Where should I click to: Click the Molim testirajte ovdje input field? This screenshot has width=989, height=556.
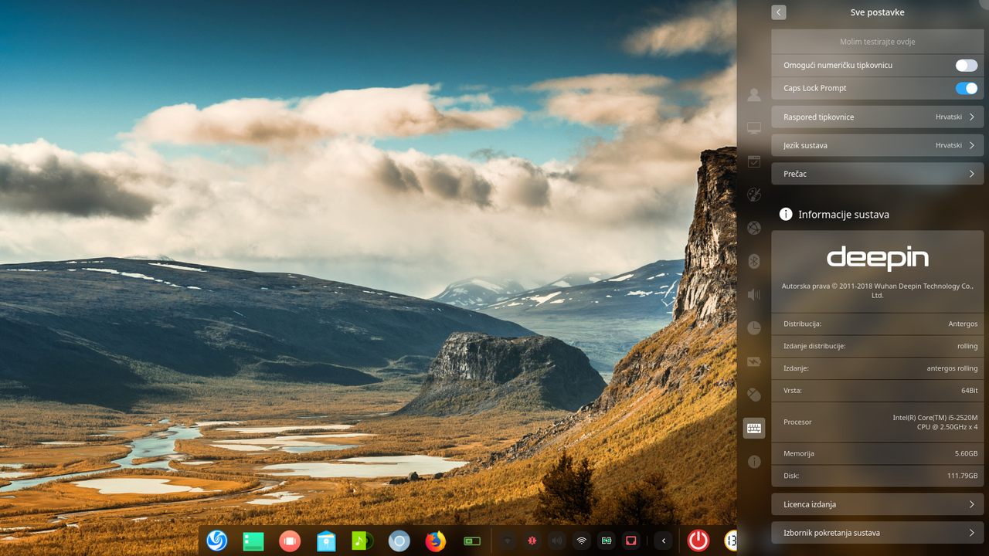877,41
